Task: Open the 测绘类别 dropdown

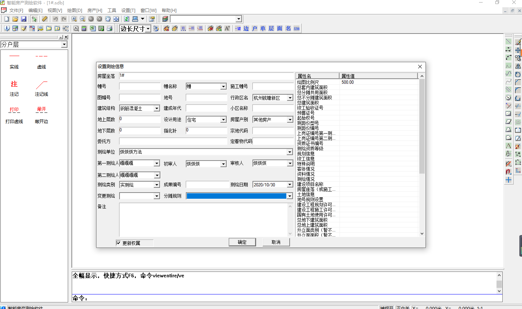Action: (157, 185)
